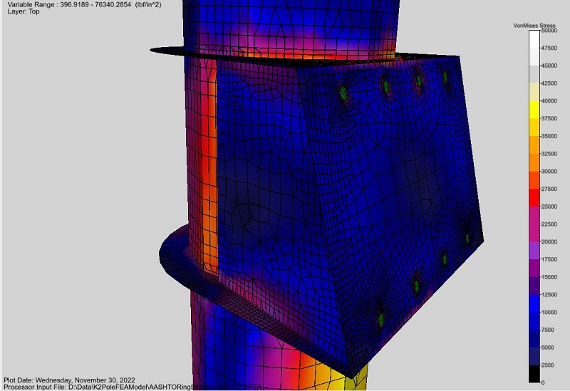The height and width of the screenshot is (391, 570).
Task: Click the 27500 legend value
Action: point(549,189)
